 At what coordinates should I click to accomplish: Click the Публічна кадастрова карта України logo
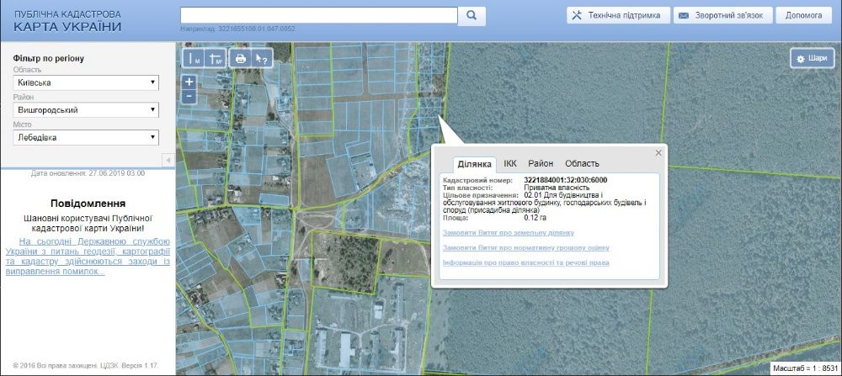(x=67, y=21)
